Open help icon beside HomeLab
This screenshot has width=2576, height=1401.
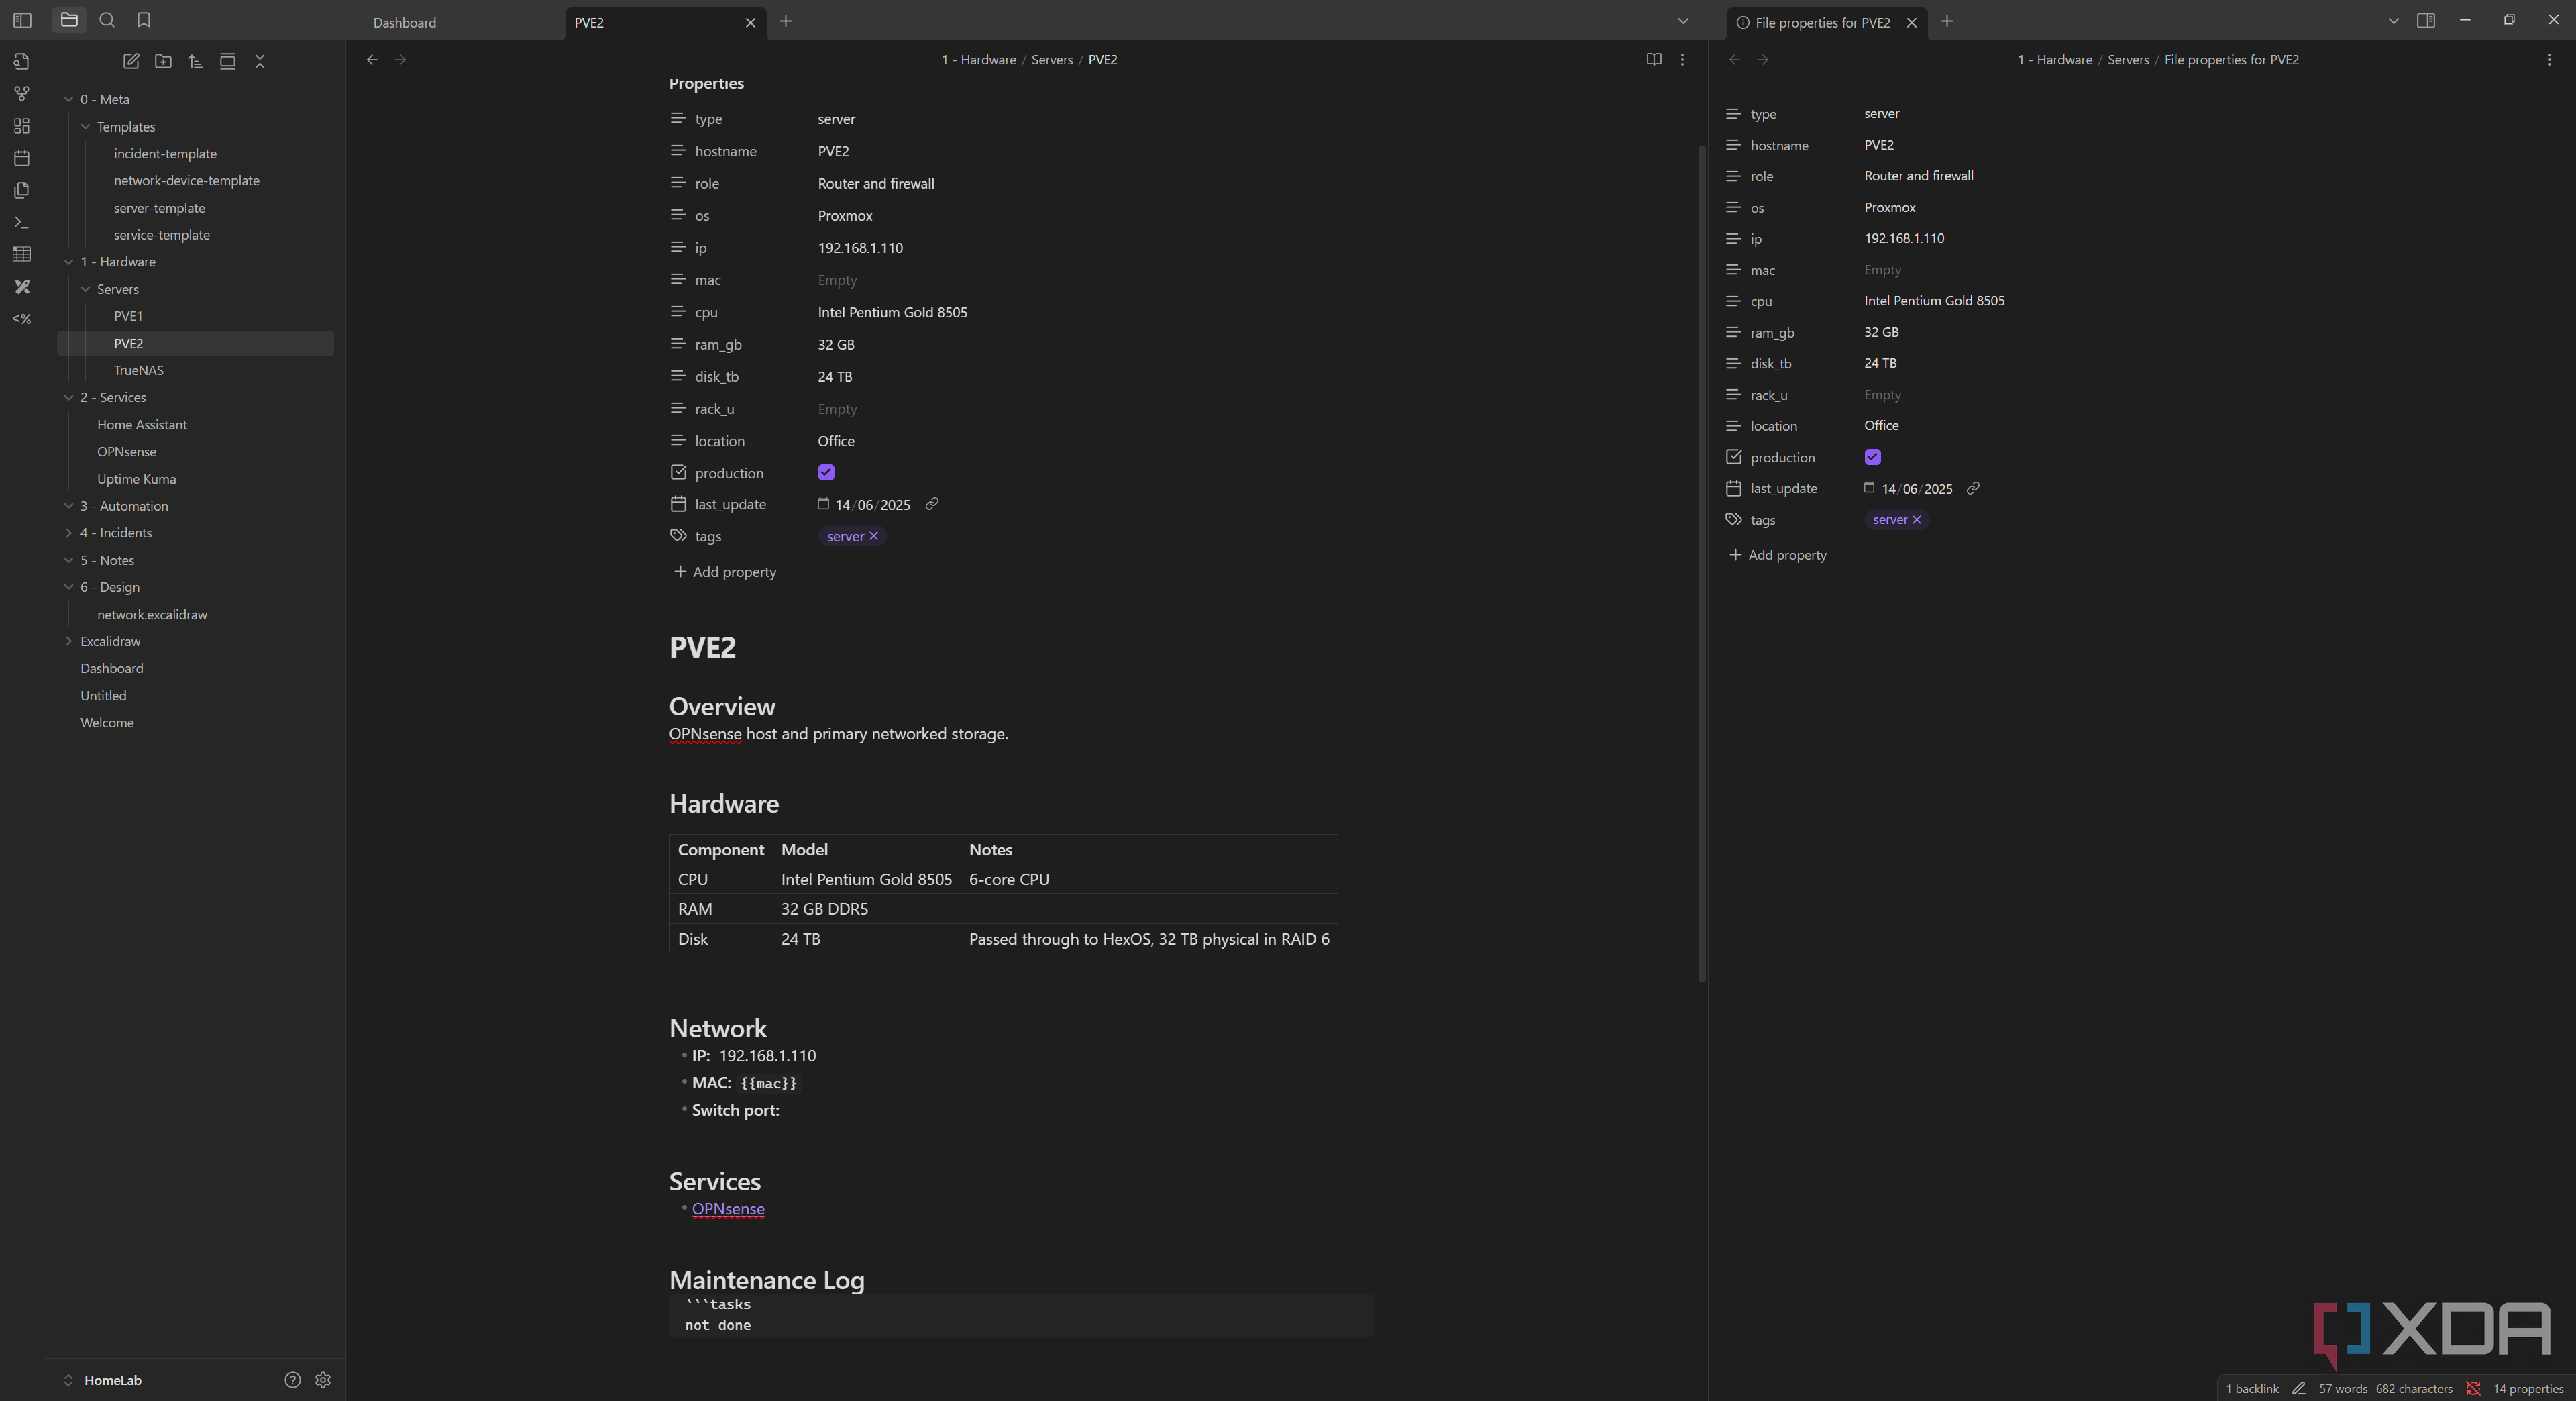(x=292, y=1380)
